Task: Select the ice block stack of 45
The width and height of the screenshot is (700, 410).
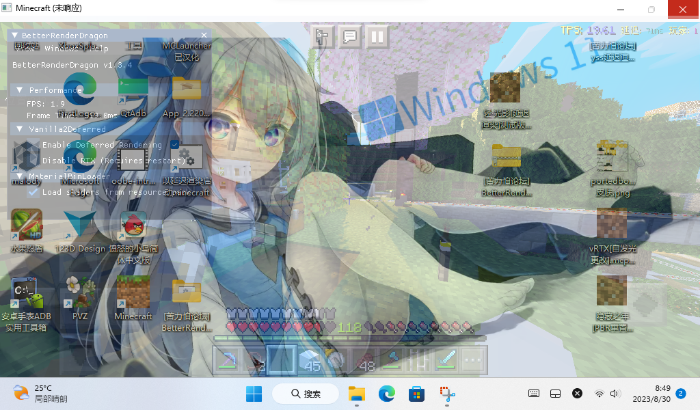Action: tap(309, 359)
